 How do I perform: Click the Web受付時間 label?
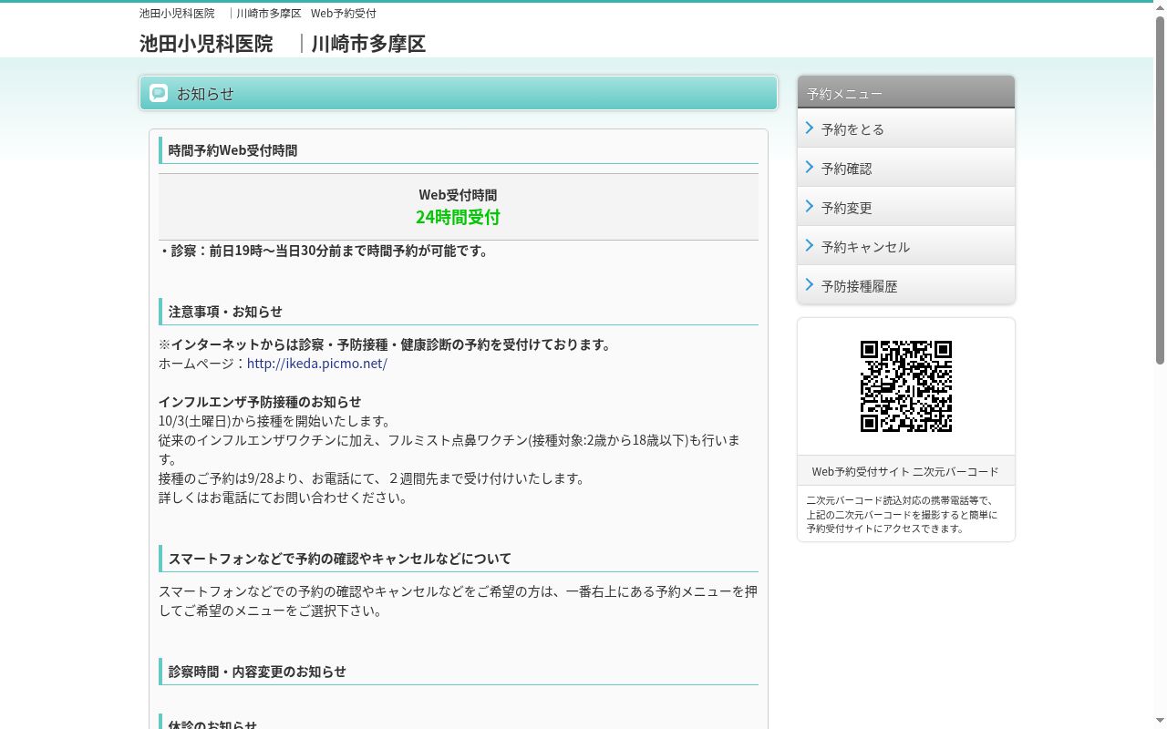[x=458, y=194]
